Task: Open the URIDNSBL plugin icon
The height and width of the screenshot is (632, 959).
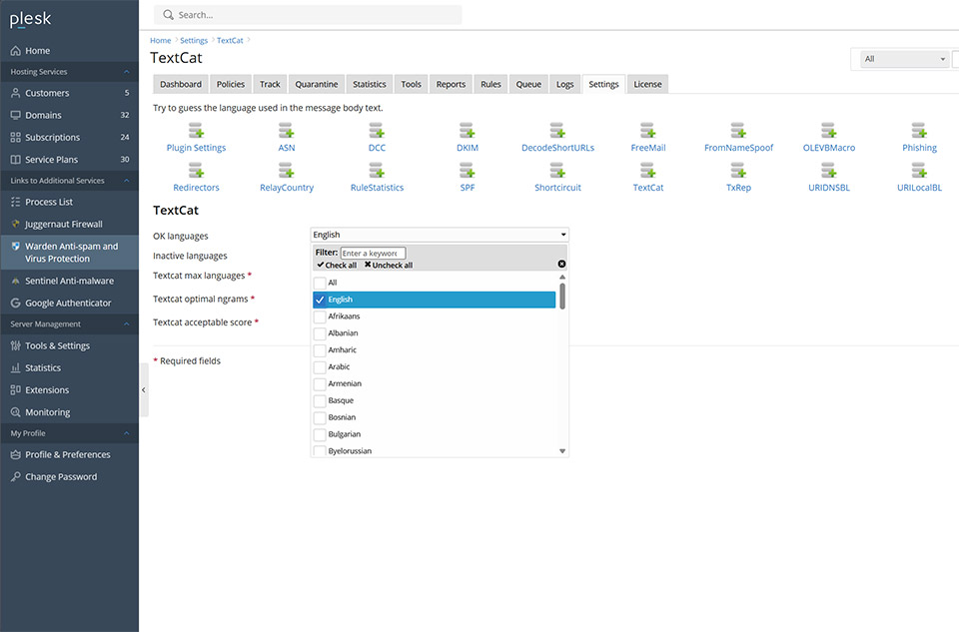Action: [829, 170]
